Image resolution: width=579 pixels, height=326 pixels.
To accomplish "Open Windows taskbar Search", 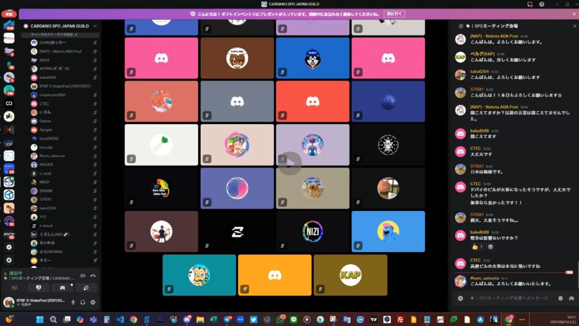I will [54, 319].
